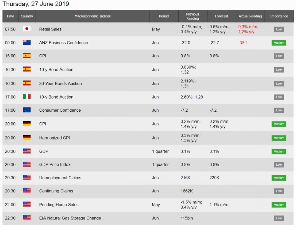Sort by the Time column header
This screenshot has height=227, width=296.
tap(10, 16)
